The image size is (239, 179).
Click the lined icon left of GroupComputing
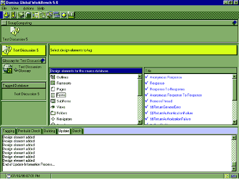pyautogui.click(x=4, y=23)
